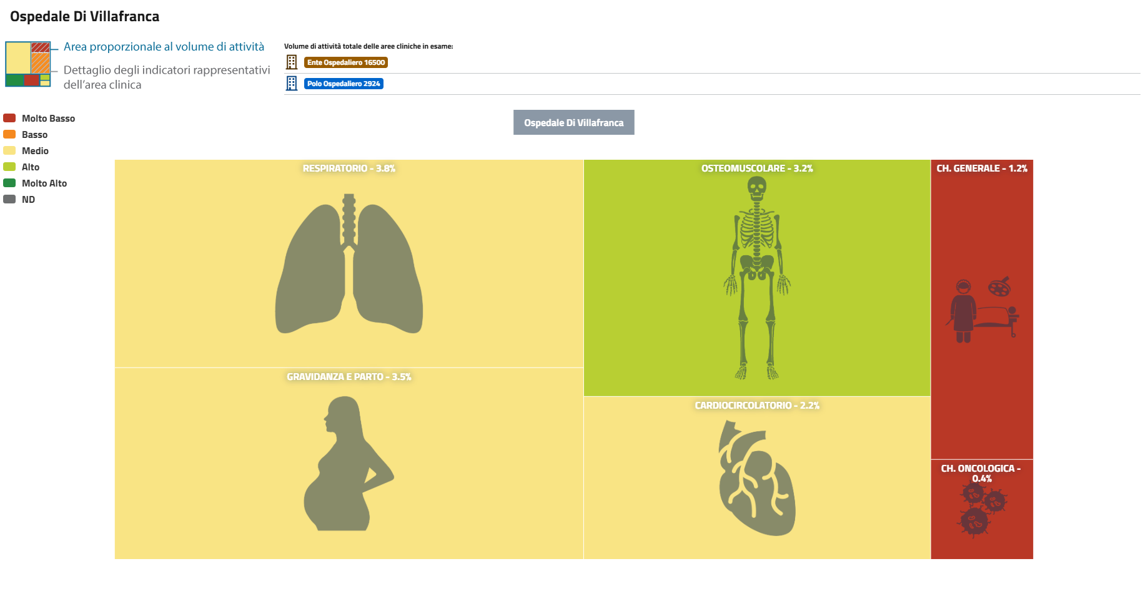This screenshot has width=1148, height=609.
Task: Click the Medio legend label
Action: 35,151
